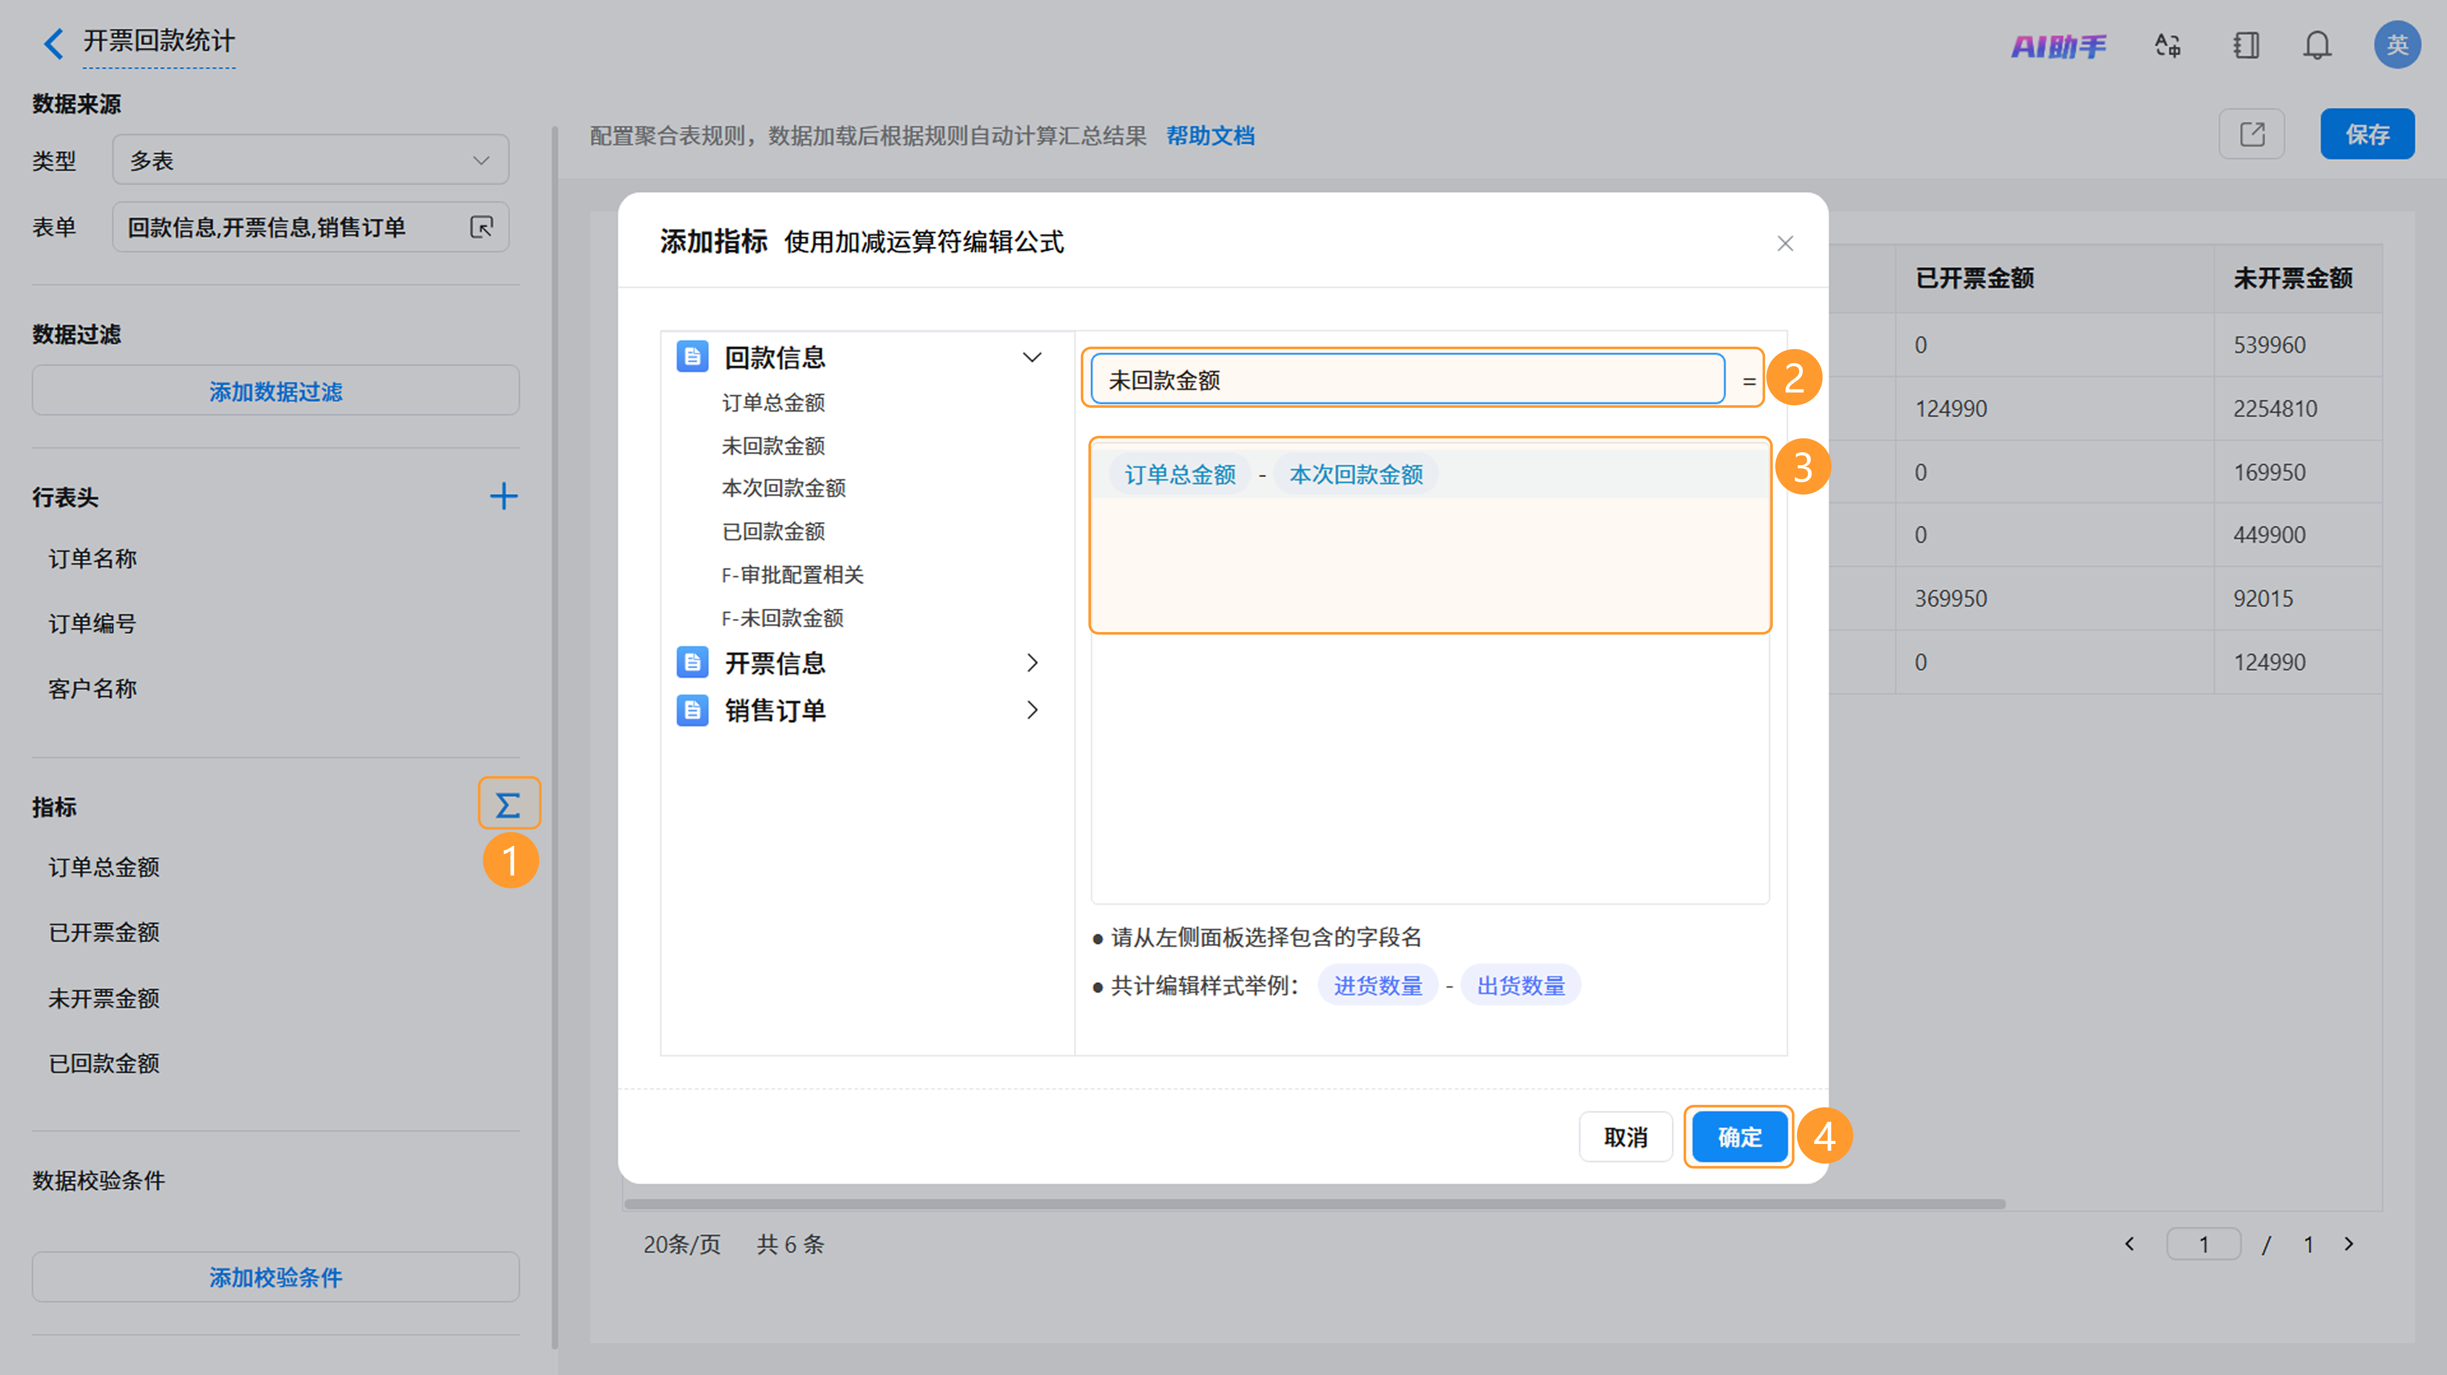Image resolution: width=2447 pixels, height=1375 pixels.
Task: Close the 添加指标 dialog
Action: click(x=1785, y=243)
